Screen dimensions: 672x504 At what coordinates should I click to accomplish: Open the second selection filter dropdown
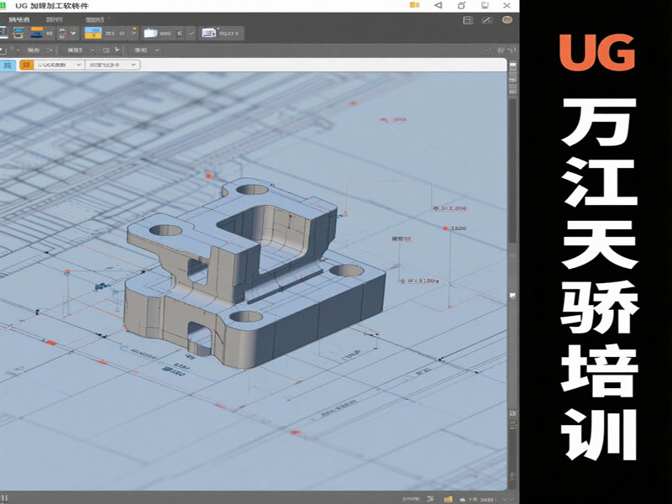coord(112,64)
